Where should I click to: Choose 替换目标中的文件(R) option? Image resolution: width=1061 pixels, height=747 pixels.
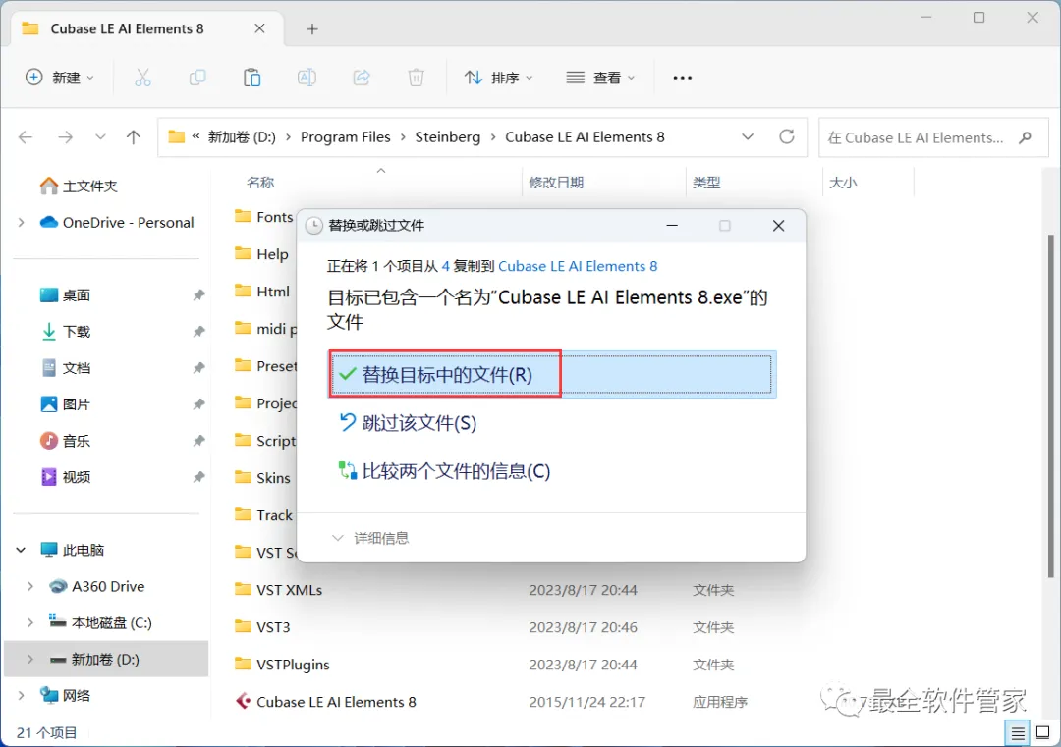(552, 375)
